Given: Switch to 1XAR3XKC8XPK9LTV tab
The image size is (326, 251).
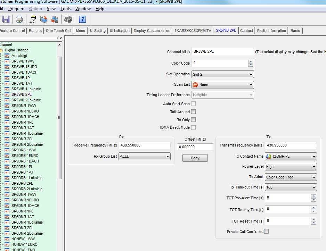Looking at the screenshot, I should click(x=193, y=31).
